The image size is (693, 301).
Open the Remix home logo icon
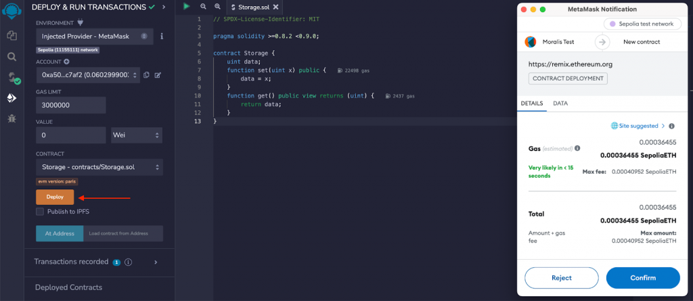[x=12, y=11]
